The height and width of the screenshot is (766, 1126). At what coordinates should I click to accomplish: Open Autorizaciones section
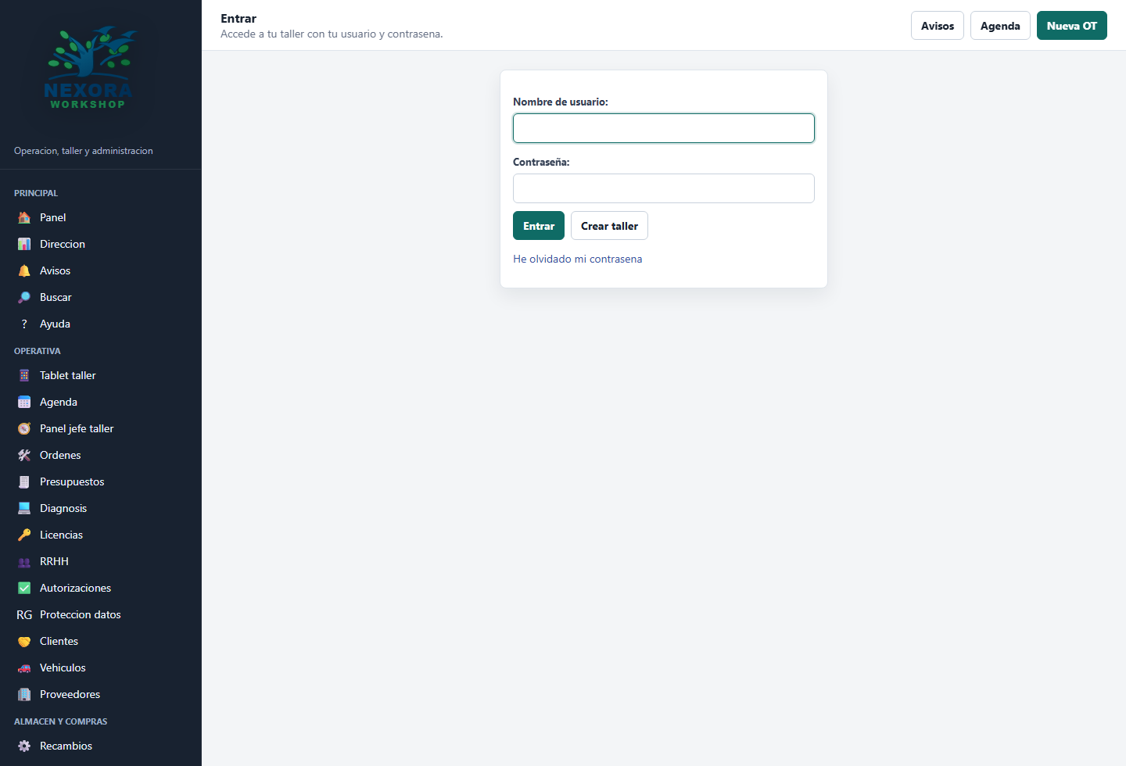pyautogui.click(x=100, y=588)
